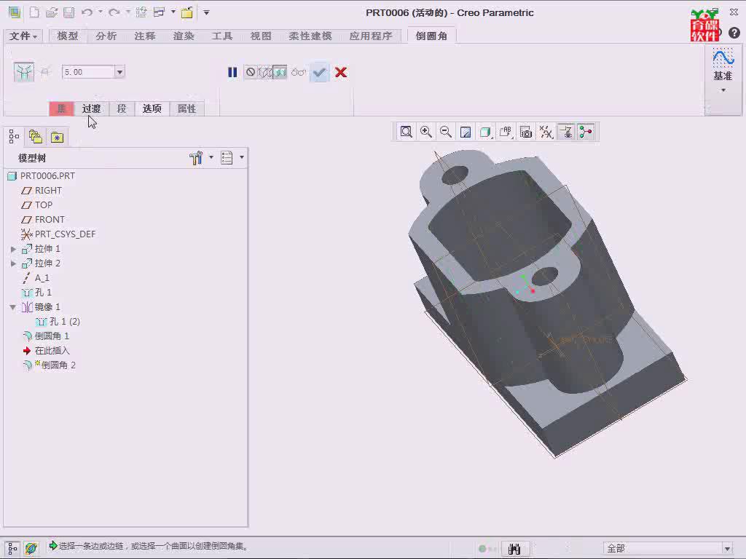The width and height of the screenshot is (746, 559).
Task: Click the find binoculars icon in status bar
Action: coord(514,549)
